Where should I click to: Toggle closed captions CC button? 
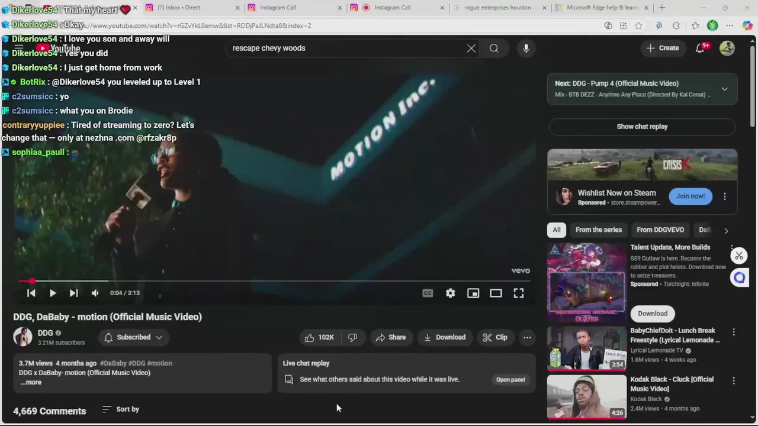(x=428, y=293)
